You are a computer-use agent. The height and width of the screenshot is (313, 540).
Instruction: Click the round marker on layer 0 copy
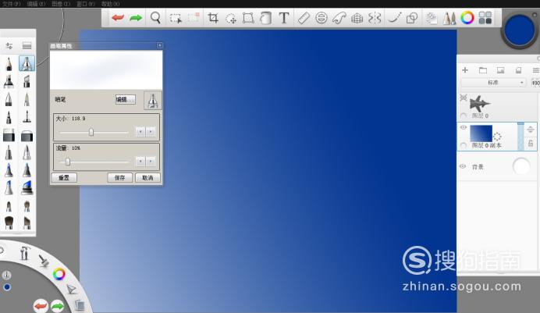click(x=464, y=146)
